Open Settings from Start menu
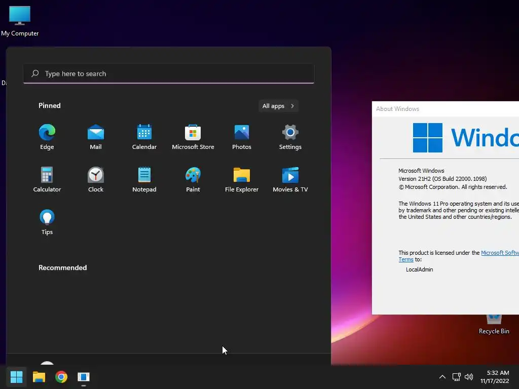The width and height of the screenshot is (519, 389). pos(290,137)
